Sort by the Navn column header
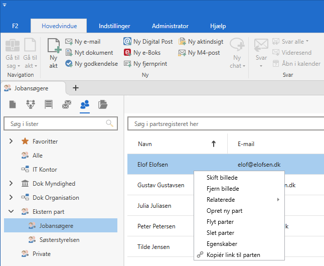Image resolution: width=324 pixels, height=266 pixels. (177, 144)
